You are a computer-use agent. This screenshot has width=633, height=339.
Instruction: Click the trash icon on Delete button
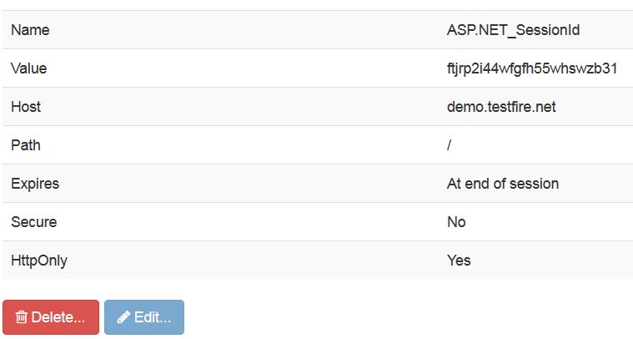[x=22, y=317]
